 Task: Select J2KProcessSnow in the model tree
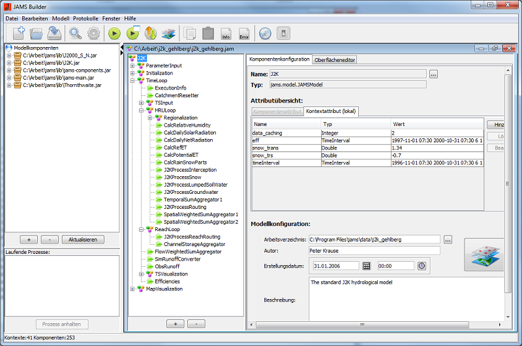point(182,177)
